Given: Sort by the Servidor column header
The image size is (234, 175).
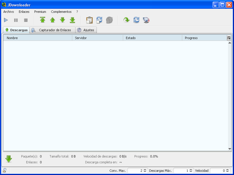Looking at the screenshot, I should pyautogui.click(x=98, y=38).
